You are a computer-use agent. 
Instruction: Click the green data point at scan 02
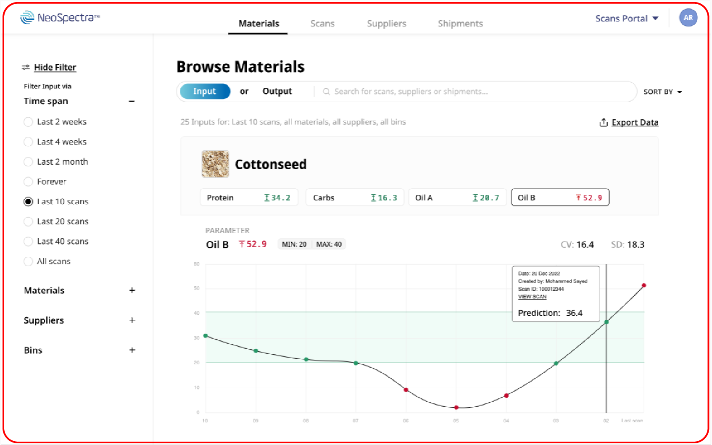607,322
